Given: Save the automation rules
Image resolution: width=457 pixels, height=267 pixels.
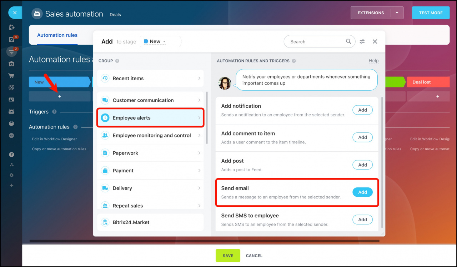Looking at the screenshot, I should click(228, 256).
